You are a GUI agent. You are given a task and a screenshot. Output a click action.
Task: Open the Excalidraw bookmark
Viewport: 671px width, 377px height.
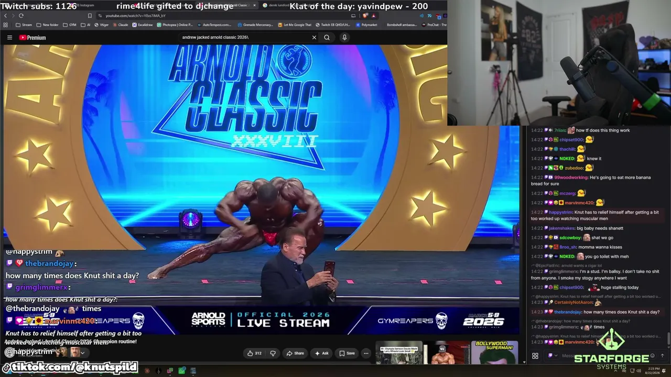click(143, 25)
